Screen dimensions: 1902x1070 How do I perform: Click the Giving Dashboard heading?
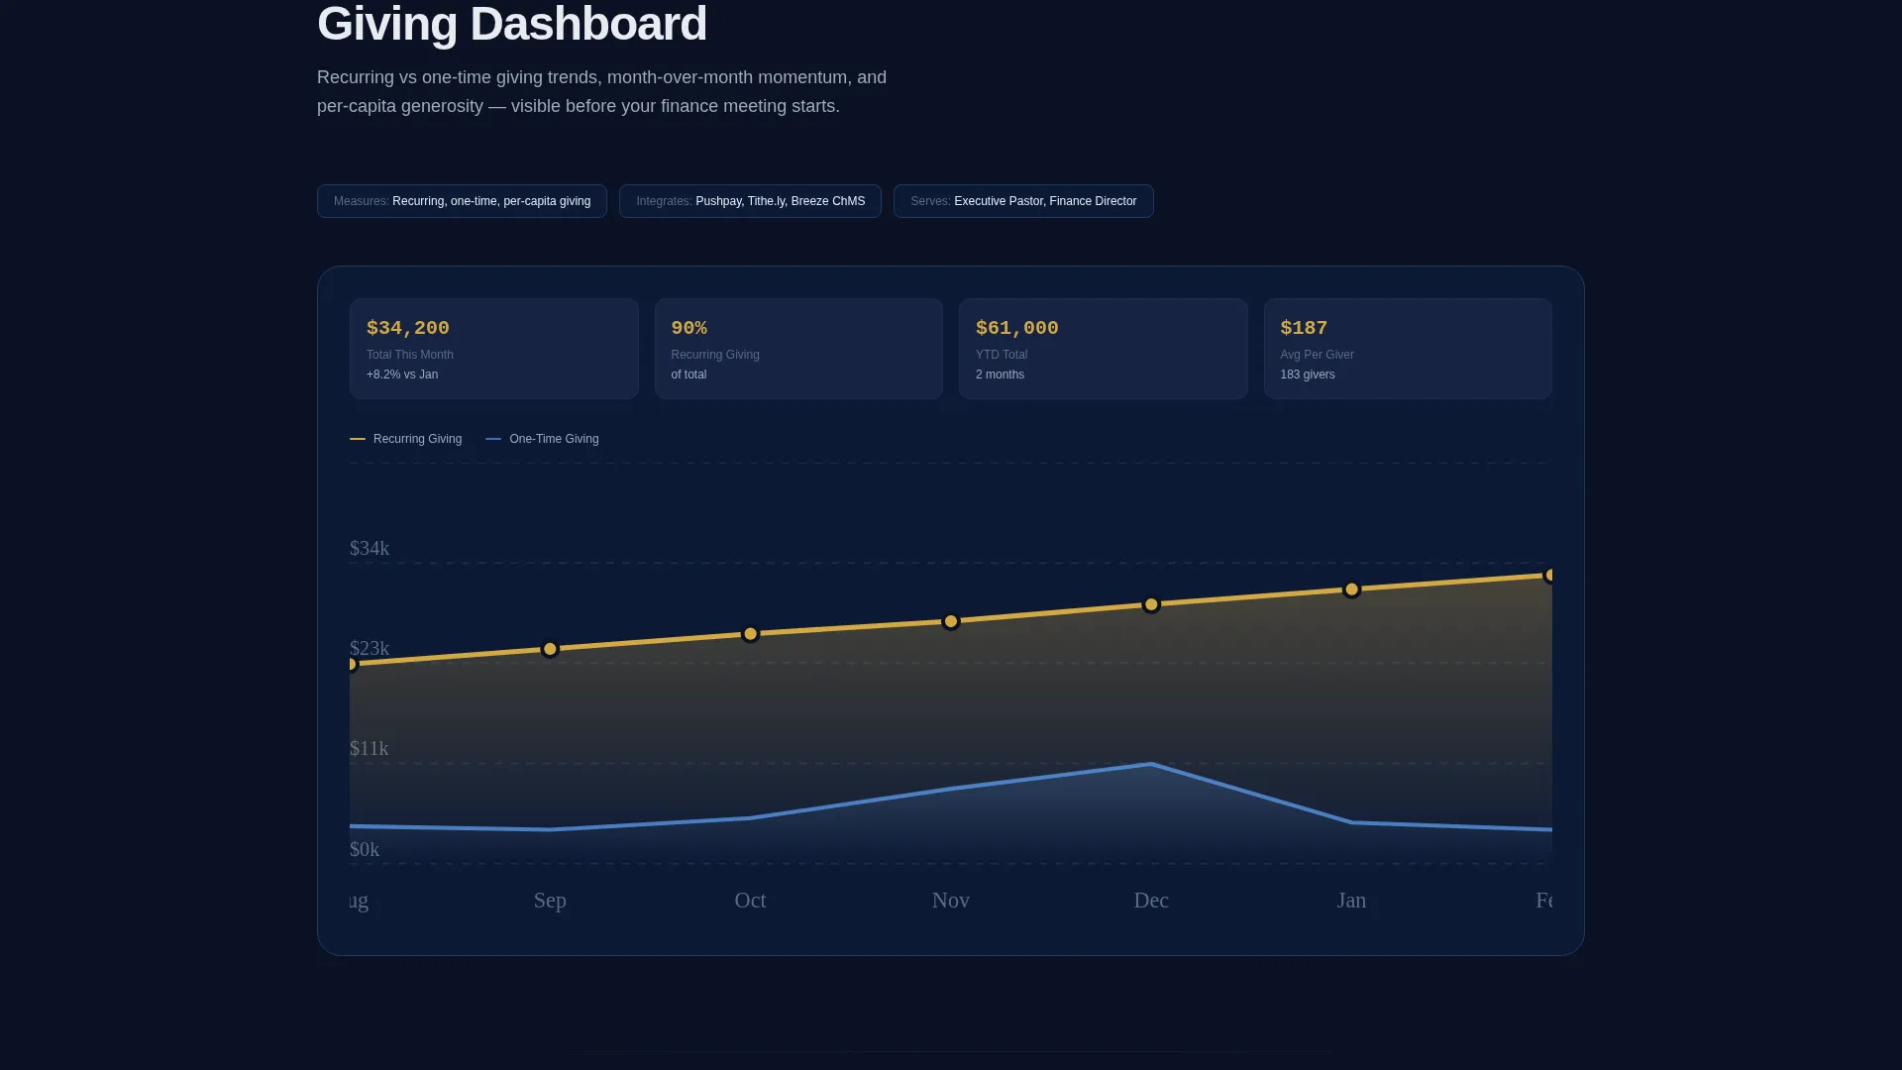click(512, 24)
